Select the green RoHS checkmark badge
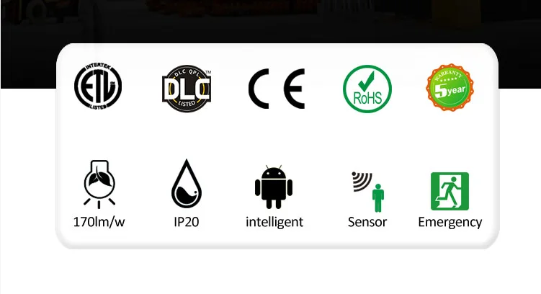Viewport: 541px width, 294px height. [367, 89]
